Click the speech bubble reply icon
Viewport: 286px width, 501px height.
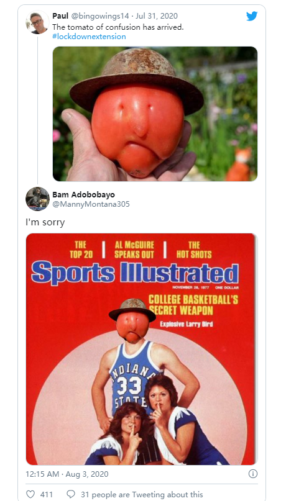(x=71, y=494)
